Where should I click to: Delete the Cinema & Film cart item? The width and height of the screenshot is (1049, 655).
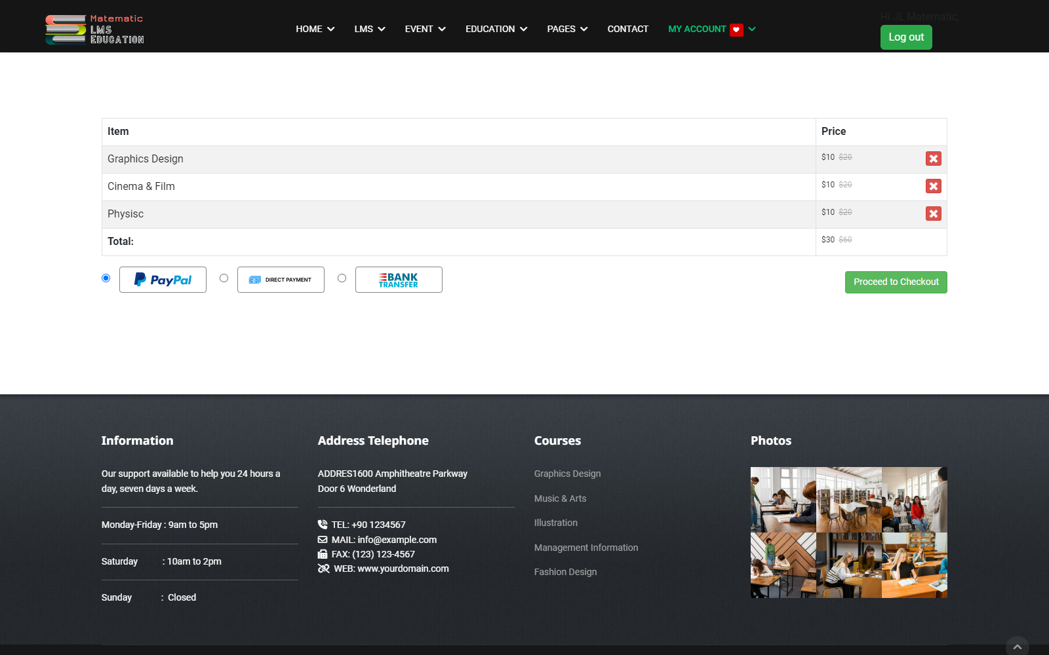pos(933,186)
